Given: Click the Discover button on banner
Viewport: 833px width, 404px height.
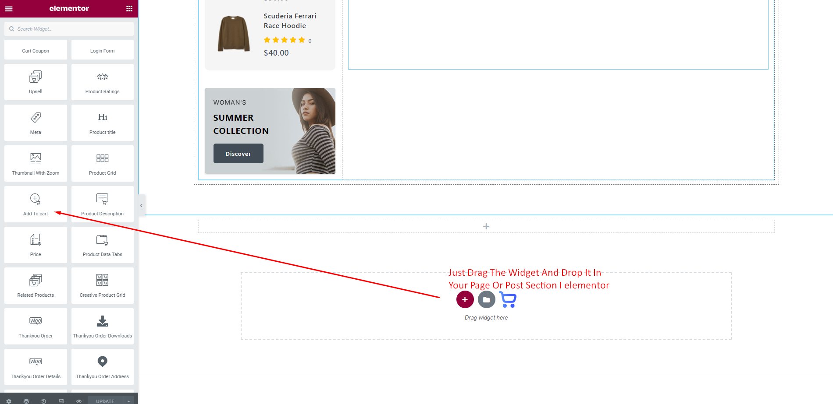Looking at the screenshot, I should pyautogui.click(x=238, y=154).
